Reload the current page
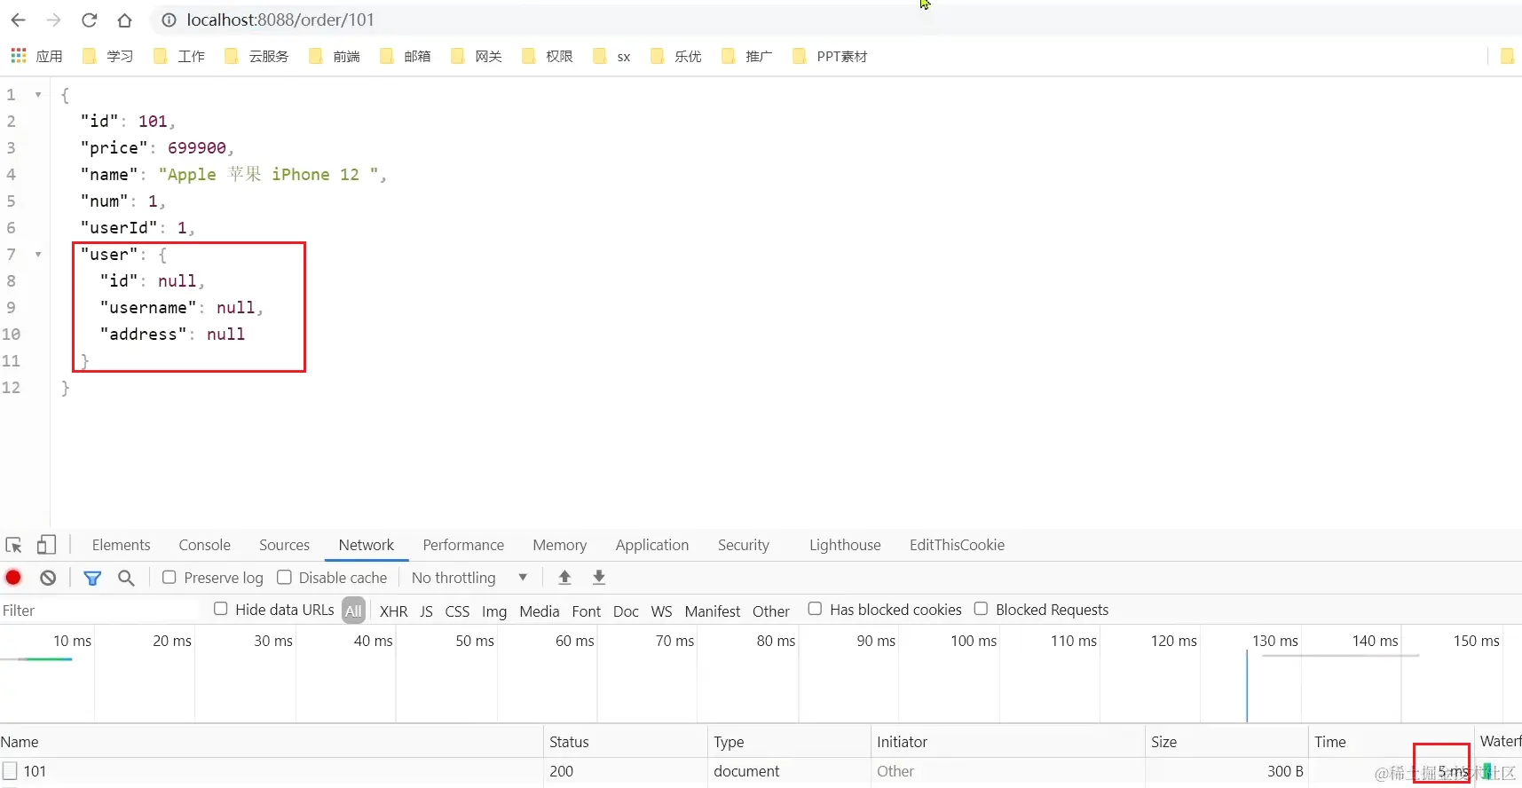 89,20
